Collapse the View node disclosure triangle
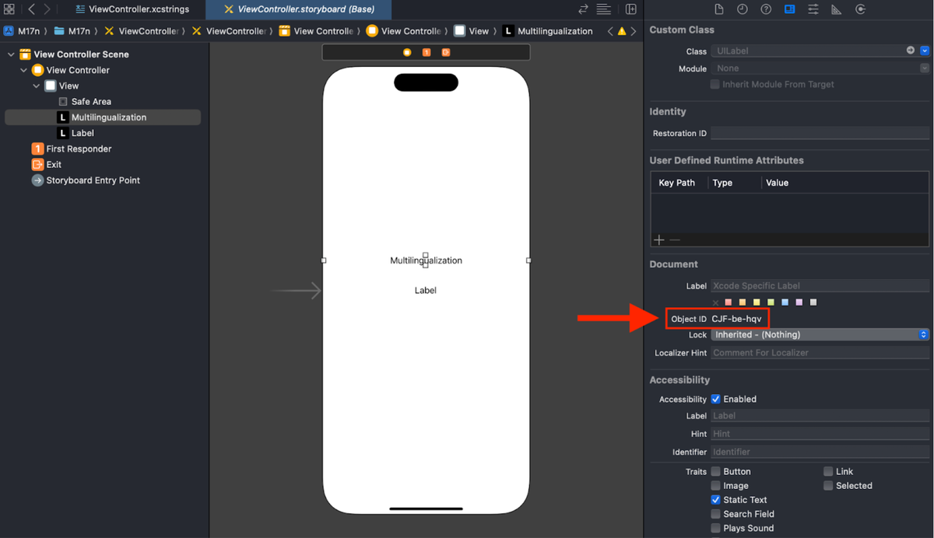Screen dimensions: 934x538 pos(37,86)
